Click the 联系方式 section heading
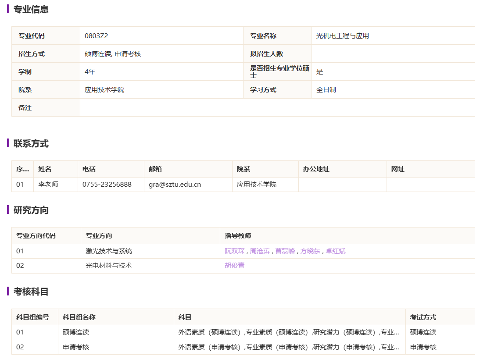The height and width of the screenshot is (359, 480). point(31,143)
